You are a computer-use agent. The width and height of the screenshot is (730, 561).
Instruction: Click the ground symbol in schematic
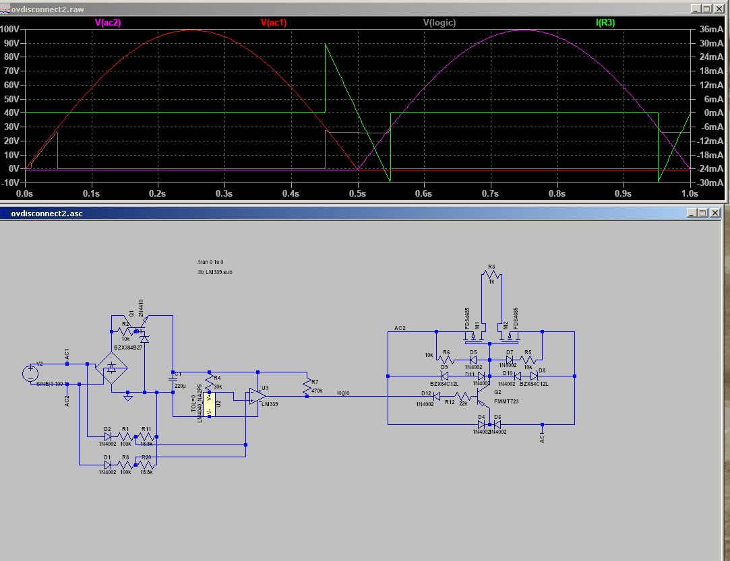[x=128, y=397]
